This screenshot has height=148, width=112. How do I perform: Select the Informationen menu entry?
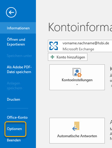click(x=18, y=28)
